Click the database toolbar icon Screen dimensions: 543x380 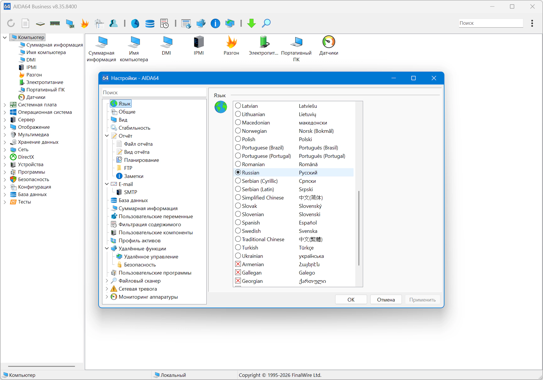click(x=150, y=23)
